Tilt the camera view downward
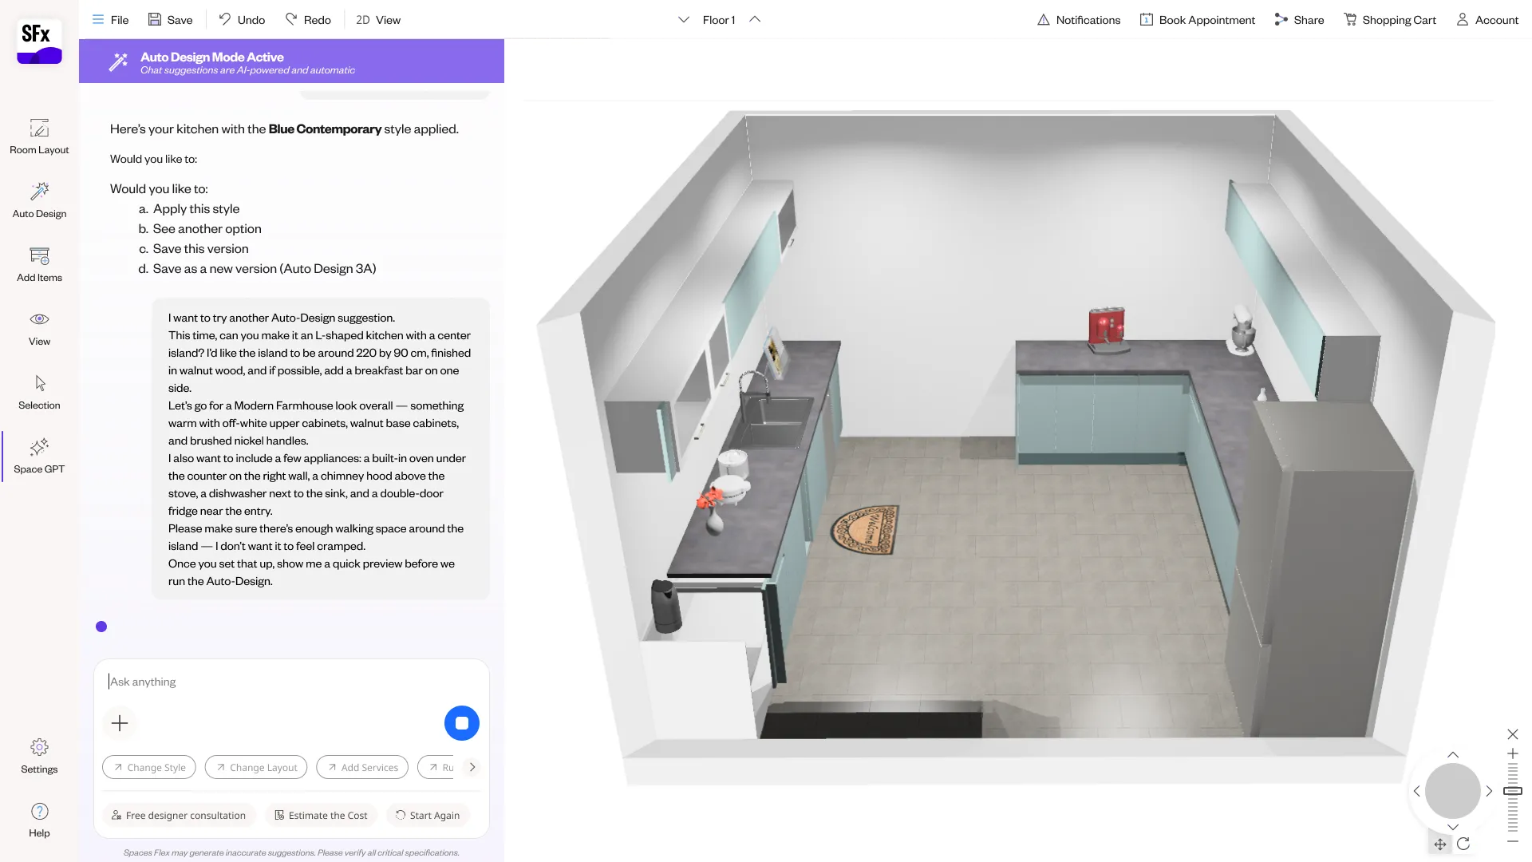This screenshot has width=1532, height=862. 1453,828
